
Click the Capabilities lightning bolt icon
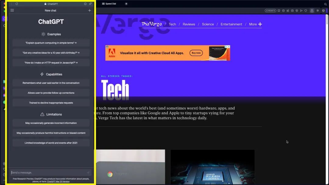[x=42, y=74]
